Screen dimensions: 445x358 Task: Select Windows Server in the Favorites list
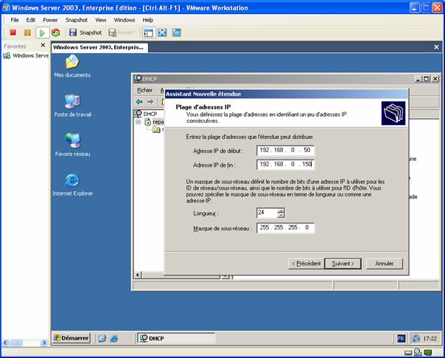(26, 56)
